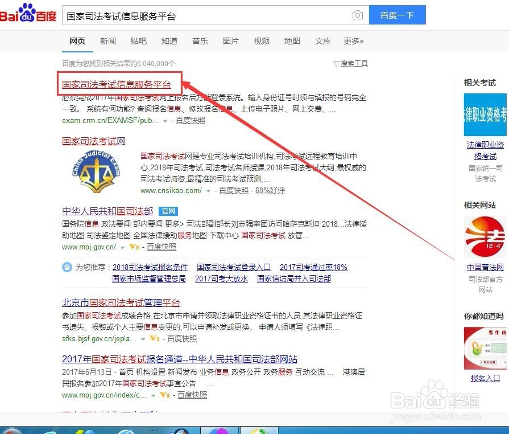Open 百度快照 for www.moj.gov.cn/index result
Image resolution: width=509 pixels, height=434 pixels.
[x=192, y=395]
